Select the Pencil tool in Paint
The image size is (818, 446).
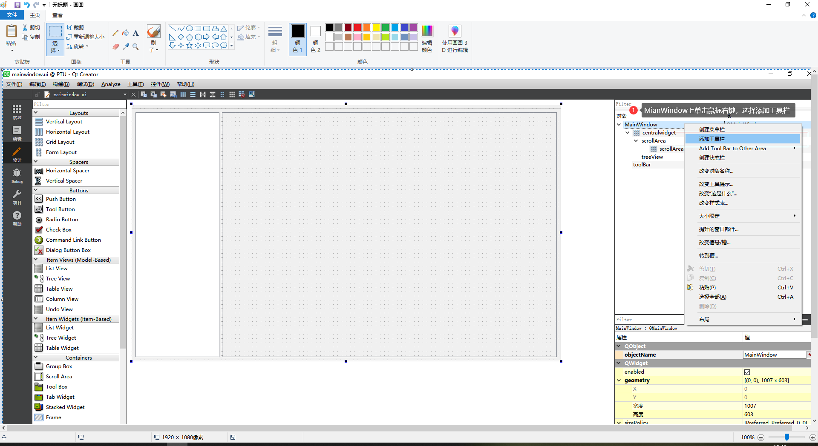click(115, 33)
